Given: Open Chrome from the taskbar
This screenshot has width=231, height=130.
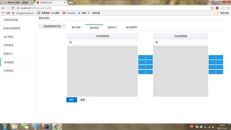Looking at the screenshot, I should [x=57, y=127].
